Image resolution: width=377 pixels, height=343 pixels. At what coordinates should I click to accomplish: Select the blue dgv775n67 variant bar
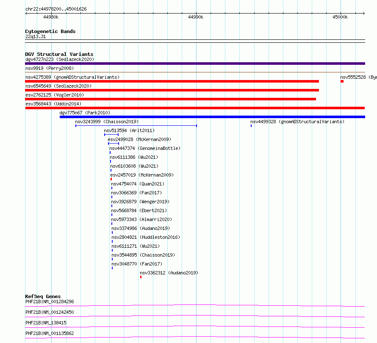click(212, 117)
